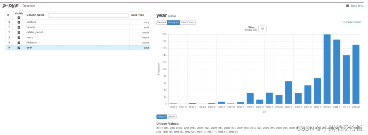
Task: Uncheck visibility for method column
Action: point(19,22)
